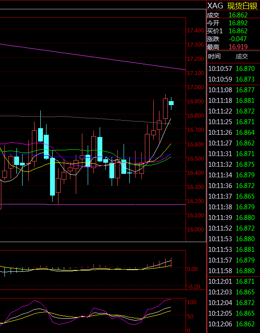This screenshot has width=260, height=333.
Task: Select tick row 10:12:04
Action: point(233,303)
